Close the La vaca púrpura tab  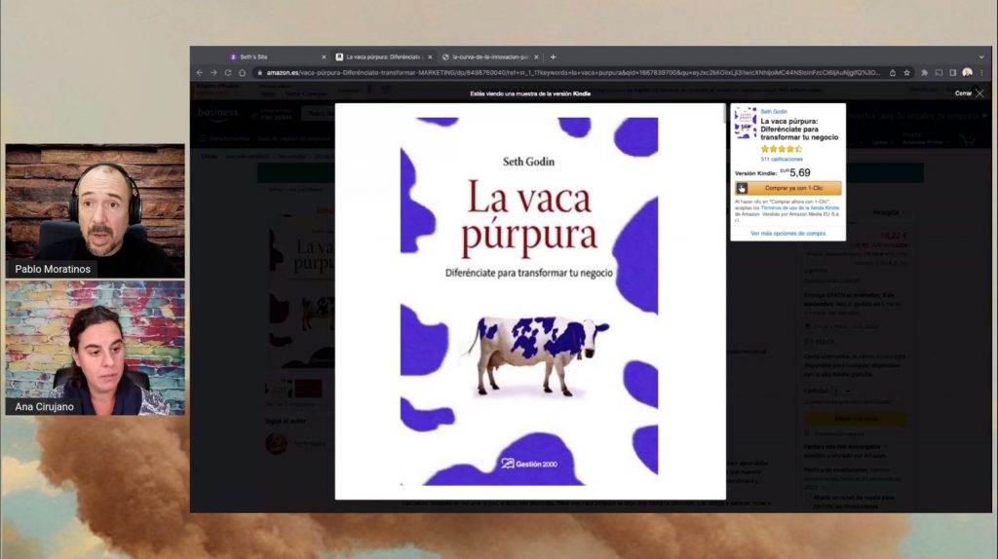click(x=430, y=57)
